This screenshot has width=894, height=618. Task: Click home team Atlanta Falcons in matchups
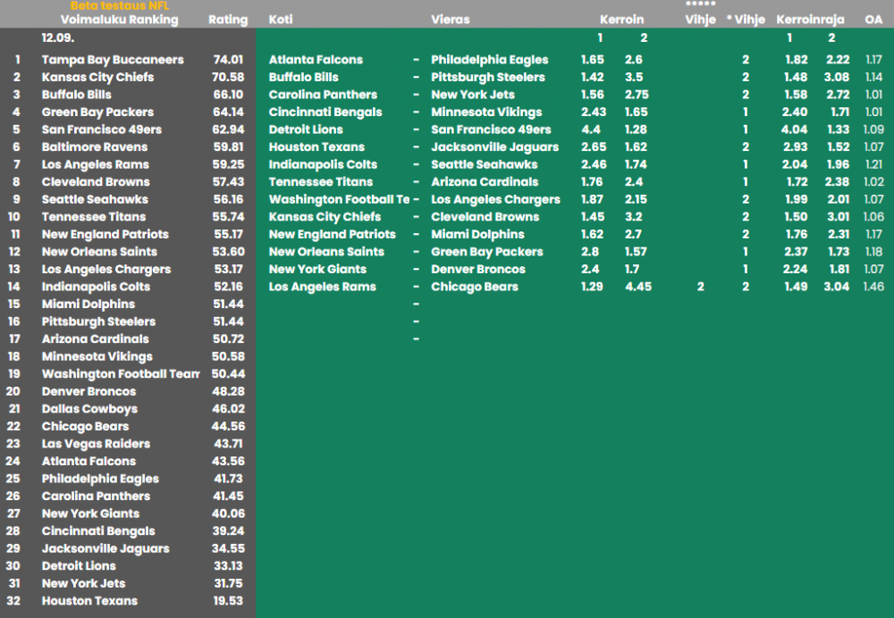tap(316, 60)
